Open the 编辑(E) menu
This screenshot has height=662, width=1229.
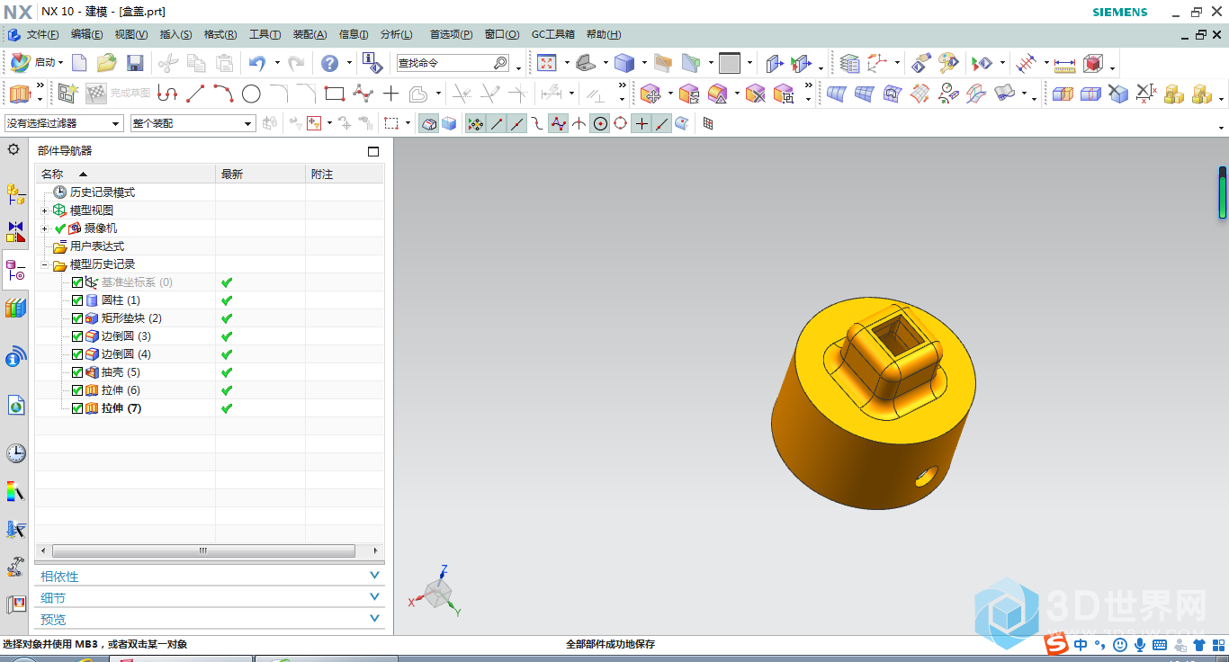point(86,34)
